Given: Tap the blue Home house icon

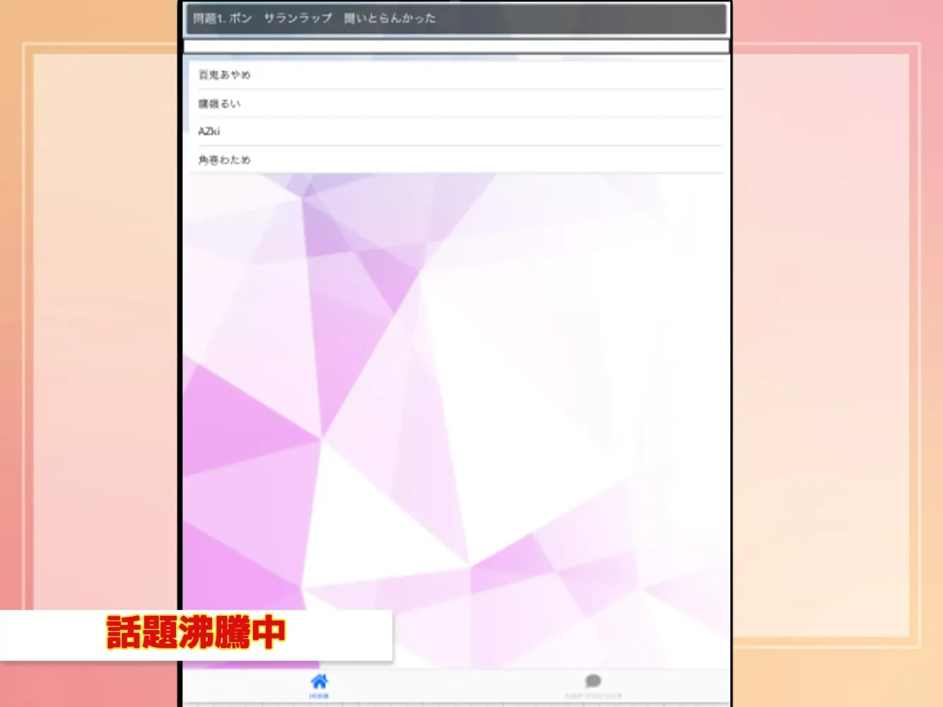Looking at the screenshot, I should pos(319,681).
